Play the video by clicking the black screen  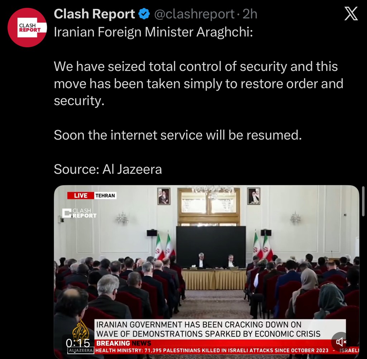point(211,247)
